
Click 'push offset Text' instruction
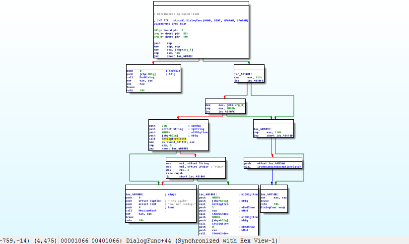pyautogui.click(x=141, y=204)
